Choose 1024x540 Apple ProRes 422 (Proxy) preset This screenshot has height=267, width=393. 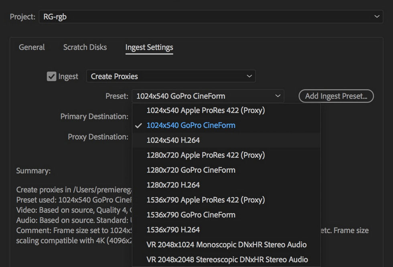click(x=206, y=110)
